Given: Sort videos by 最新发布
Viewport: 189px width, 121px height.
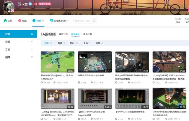Looking at the screenshot, I should tap(63, 34).
